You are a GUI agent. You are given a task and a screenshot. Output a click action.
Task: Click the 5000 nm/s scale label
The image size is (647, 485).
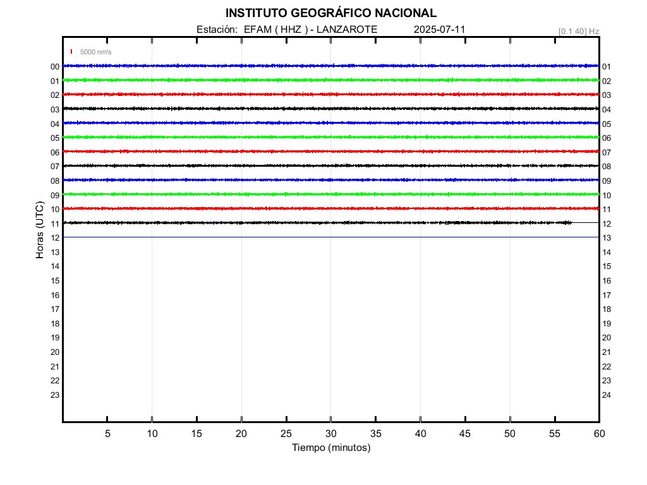[96, 52]
